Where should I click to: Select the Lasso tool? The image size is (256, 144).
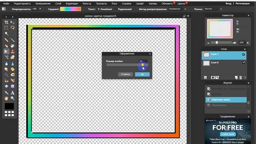[12, 28]
